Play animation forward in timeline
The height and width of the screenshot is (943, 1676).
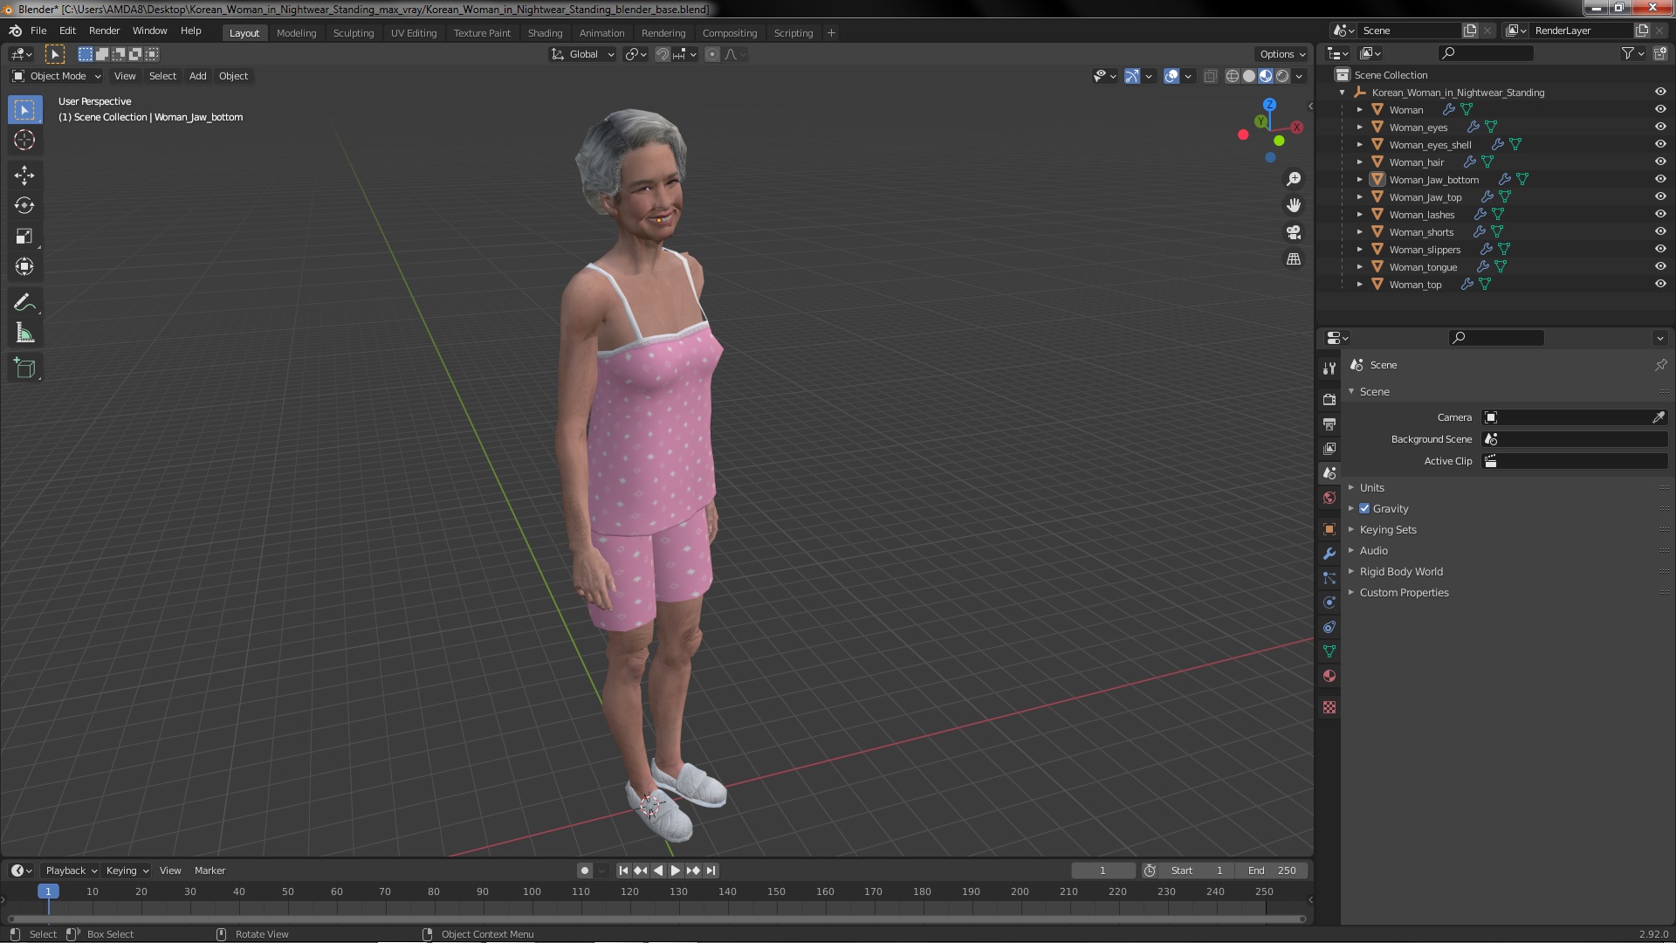point(676,871)
